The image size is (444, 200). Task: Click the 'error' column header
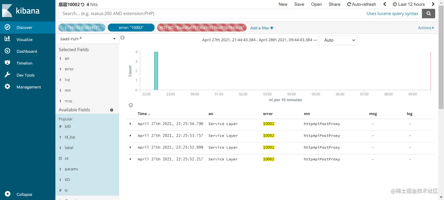click(268, 114)
